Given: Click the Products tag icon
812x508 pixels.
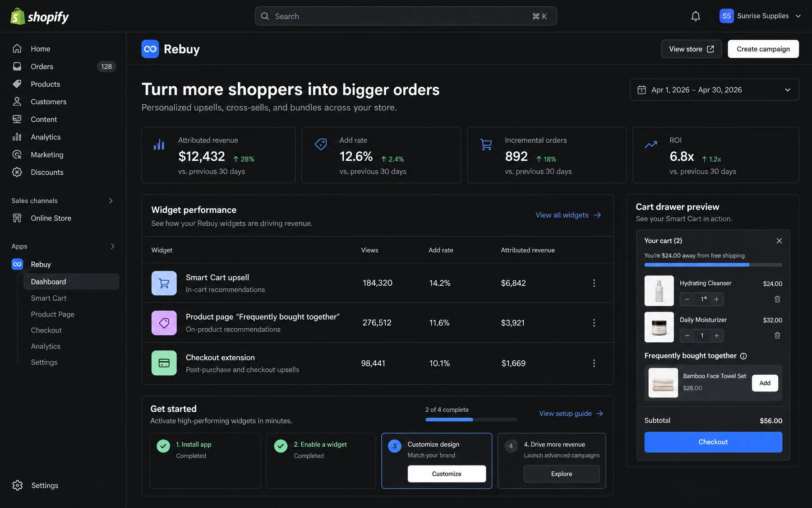Looking at the screenshot, I should [17, 84].
